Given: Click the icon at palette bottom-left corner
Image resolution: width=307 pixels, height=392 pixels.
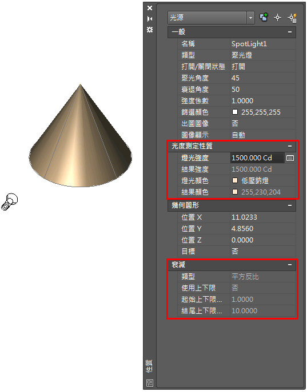Looking at the screenshot, I should (x=150, y=383).
